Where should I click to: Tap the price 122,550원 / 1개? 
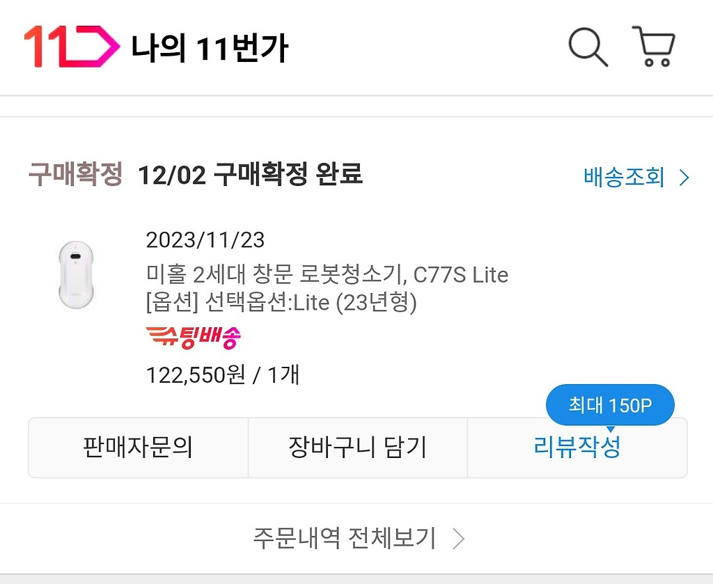click(222, 375)
